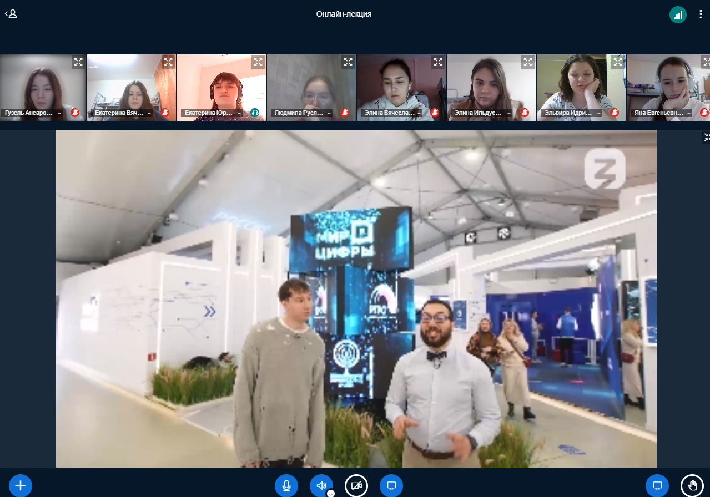
Task: Raise your hand
Action: [692, 485]
